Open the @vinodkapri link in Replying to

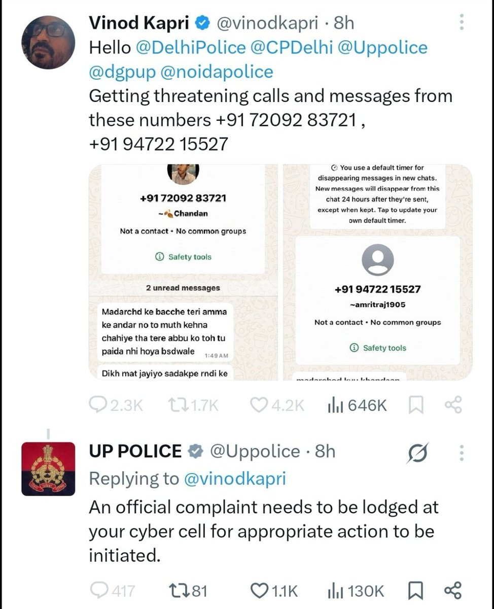tap(235, 478)
